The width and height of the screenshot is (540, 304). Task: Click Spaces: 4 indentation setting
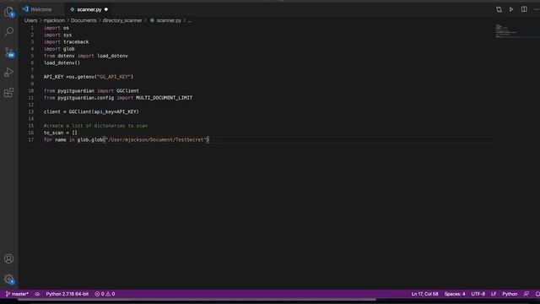[455, 294]
